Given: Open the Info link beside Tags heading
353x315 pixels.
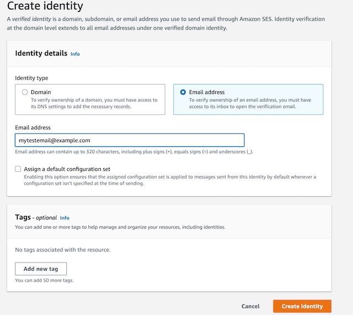Looking at the screenshot, I should [x=65, y=218].
